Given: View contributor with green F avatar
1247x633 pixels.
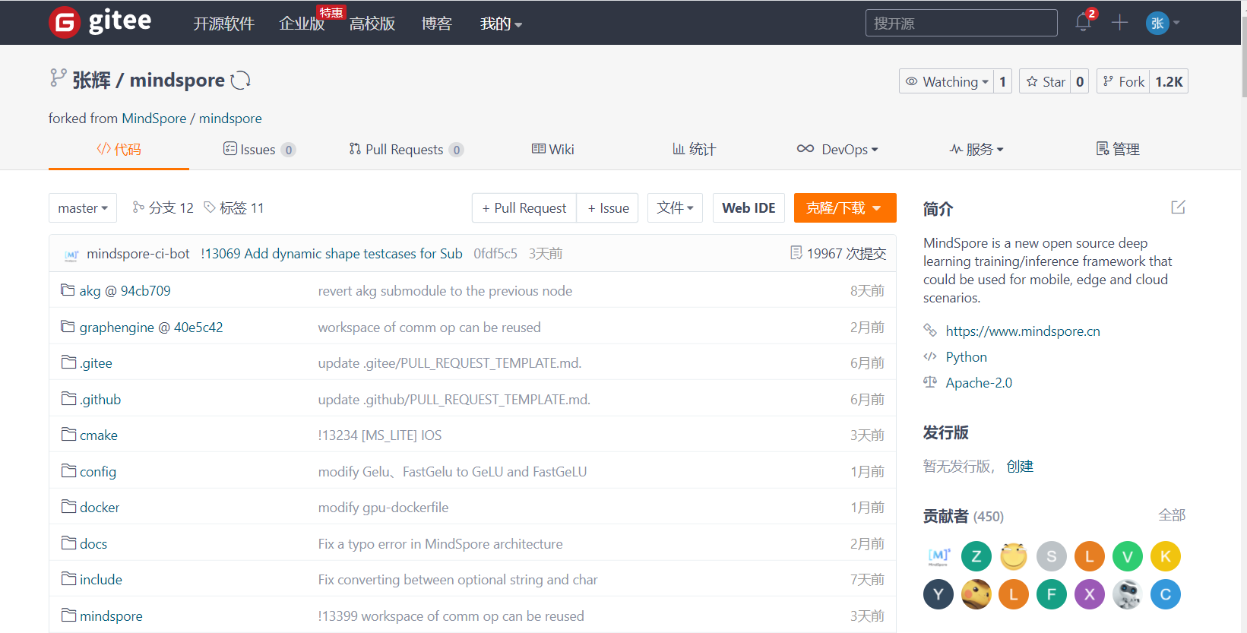Looking at the screenshot, I should click(x=1052, y=594).
